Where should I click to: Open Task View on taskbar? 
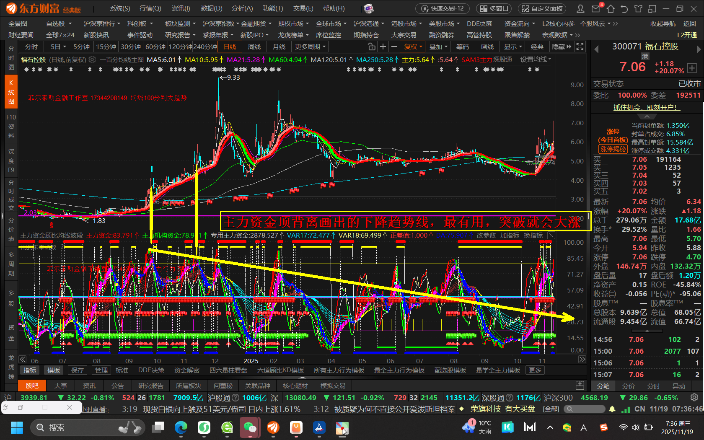click(x=158, y=427)
